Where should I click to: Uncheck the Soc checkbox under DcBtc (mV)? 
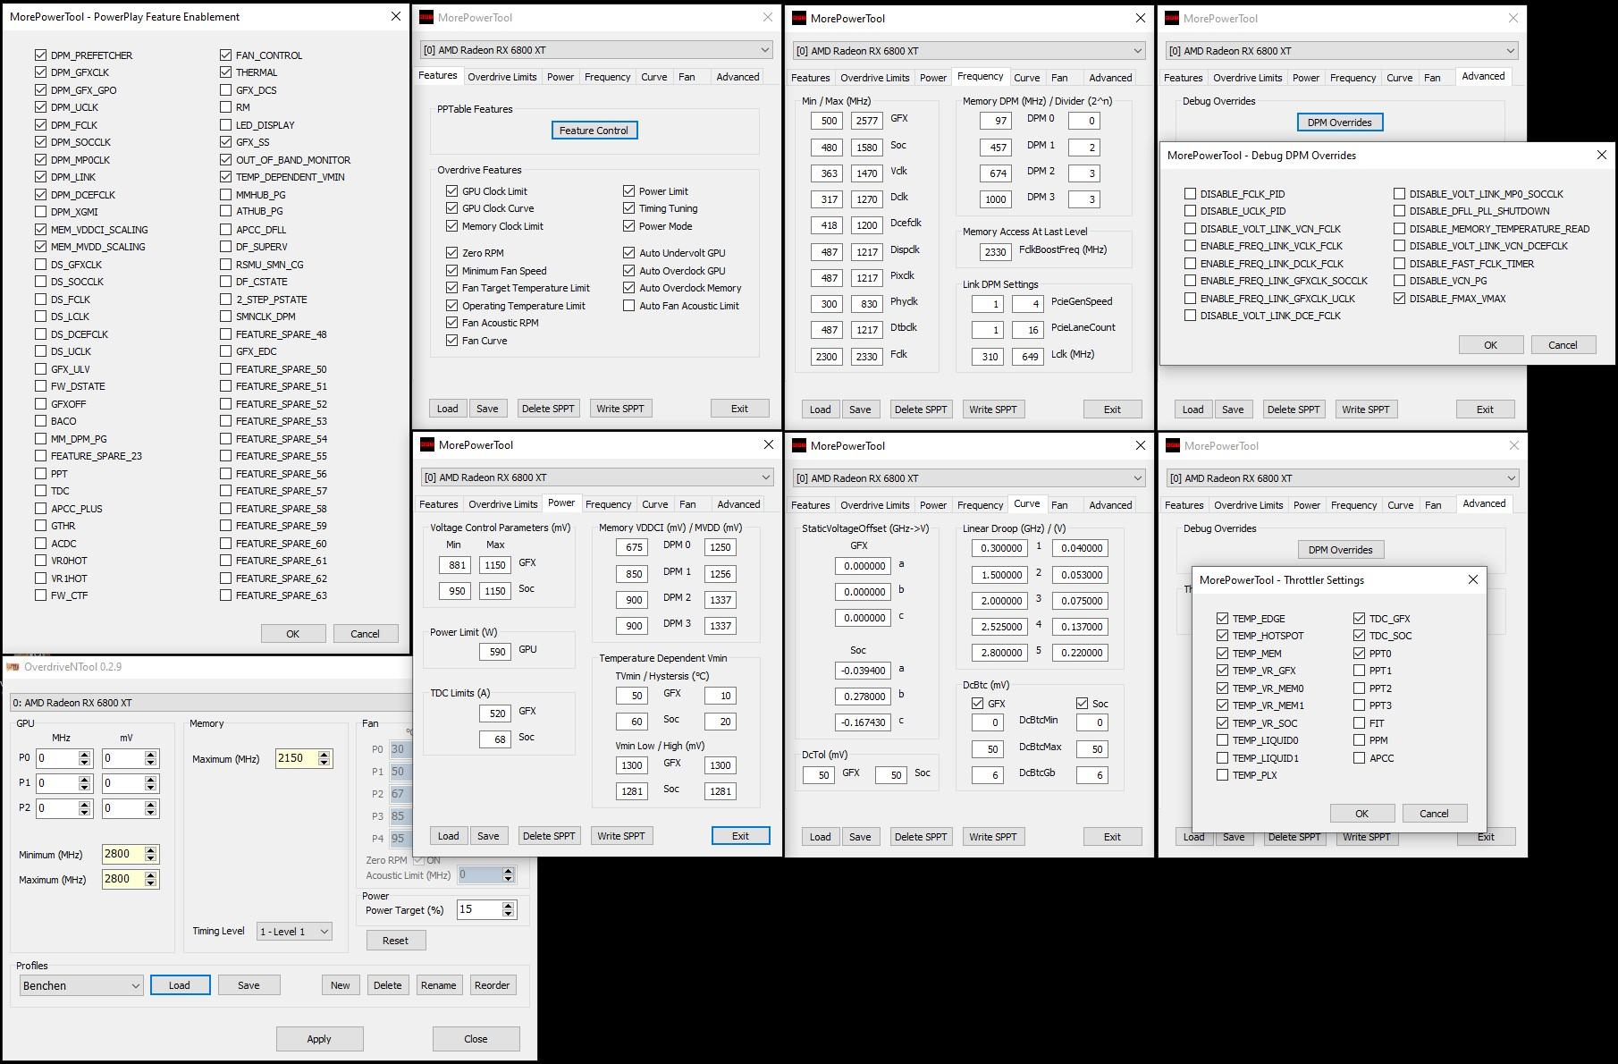(x=1082, y=704)
